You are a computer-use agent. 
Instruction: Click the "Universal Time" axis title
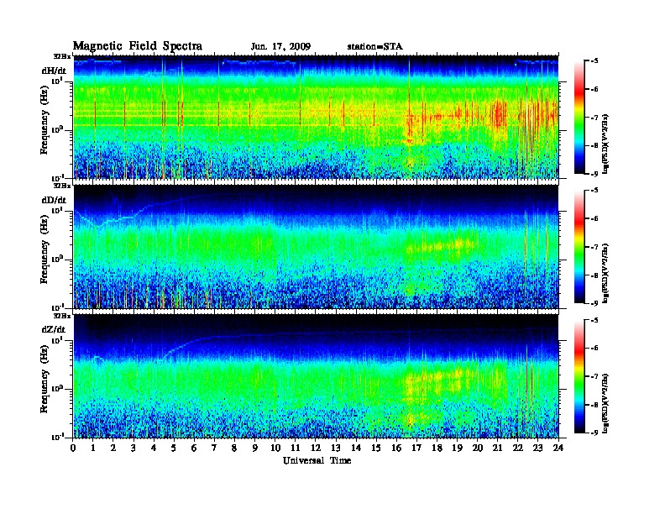[x=317, y=460]
